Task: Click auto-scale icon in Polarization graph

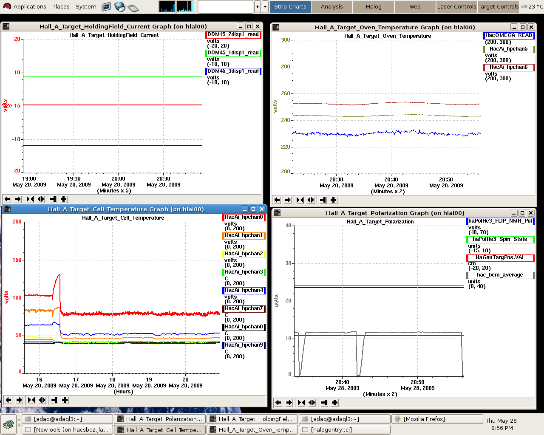Action: pos(324,403)
